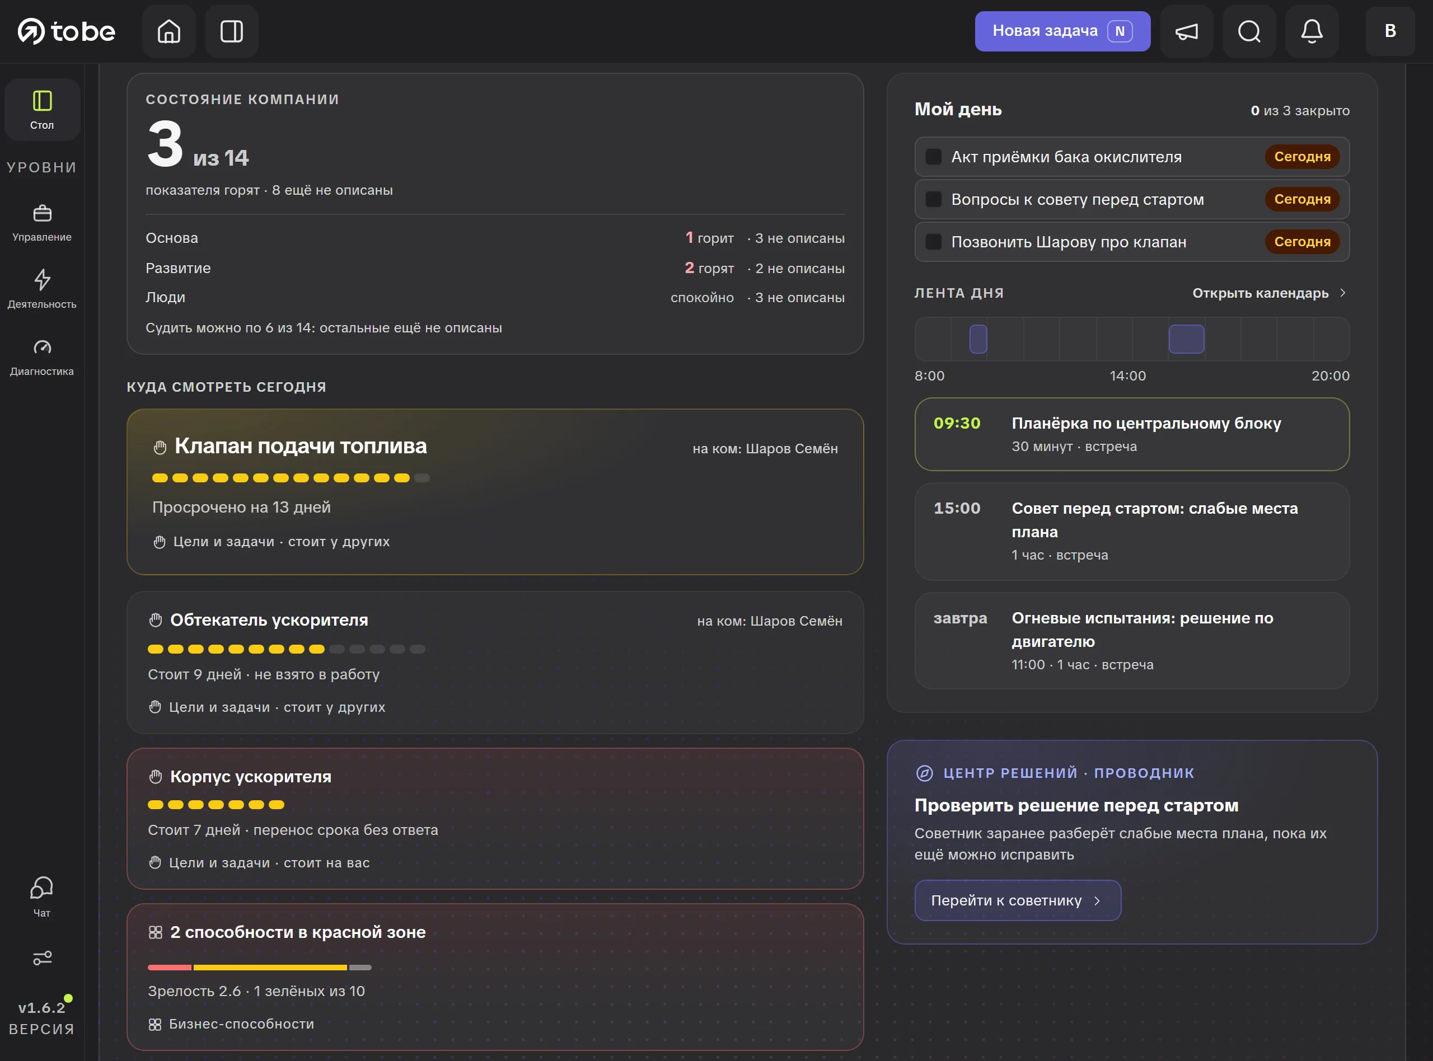This screenshot has width=1433, height=1061.
Task: Open the settings sliders icon in sidebar
Action: pyautogui.click(x=42, y=958)
